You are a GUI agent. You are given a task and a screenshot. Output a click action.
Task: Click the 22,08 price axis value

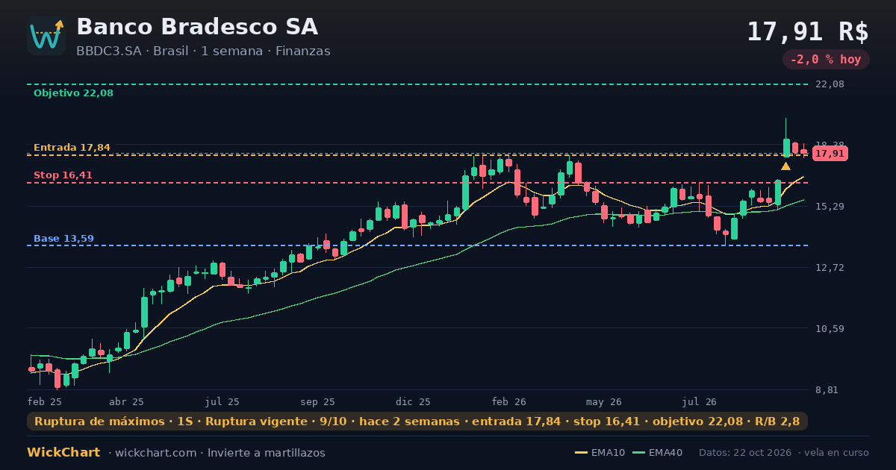(830, 84)
